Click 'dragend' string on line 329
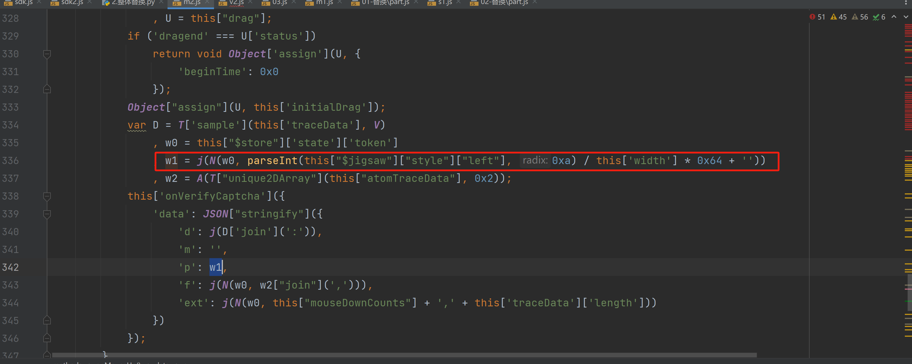Image resolution: width=912 pixels, height=364 pixels. [181, 36]
